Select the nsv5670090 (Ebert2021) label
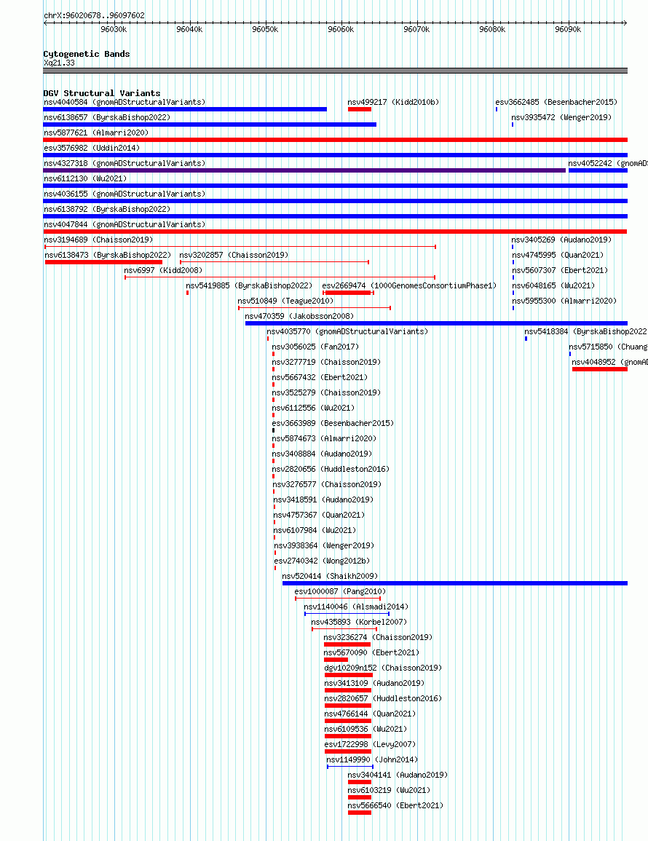648x841 pixels. click(x=372, y=652)
